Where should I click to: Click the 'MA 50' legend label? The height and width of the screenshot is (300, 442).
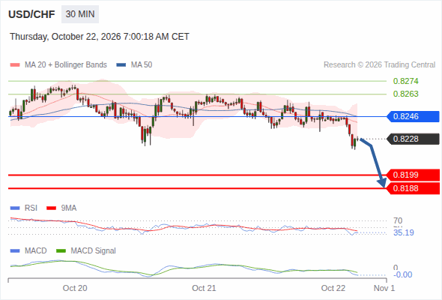(142, 65)
